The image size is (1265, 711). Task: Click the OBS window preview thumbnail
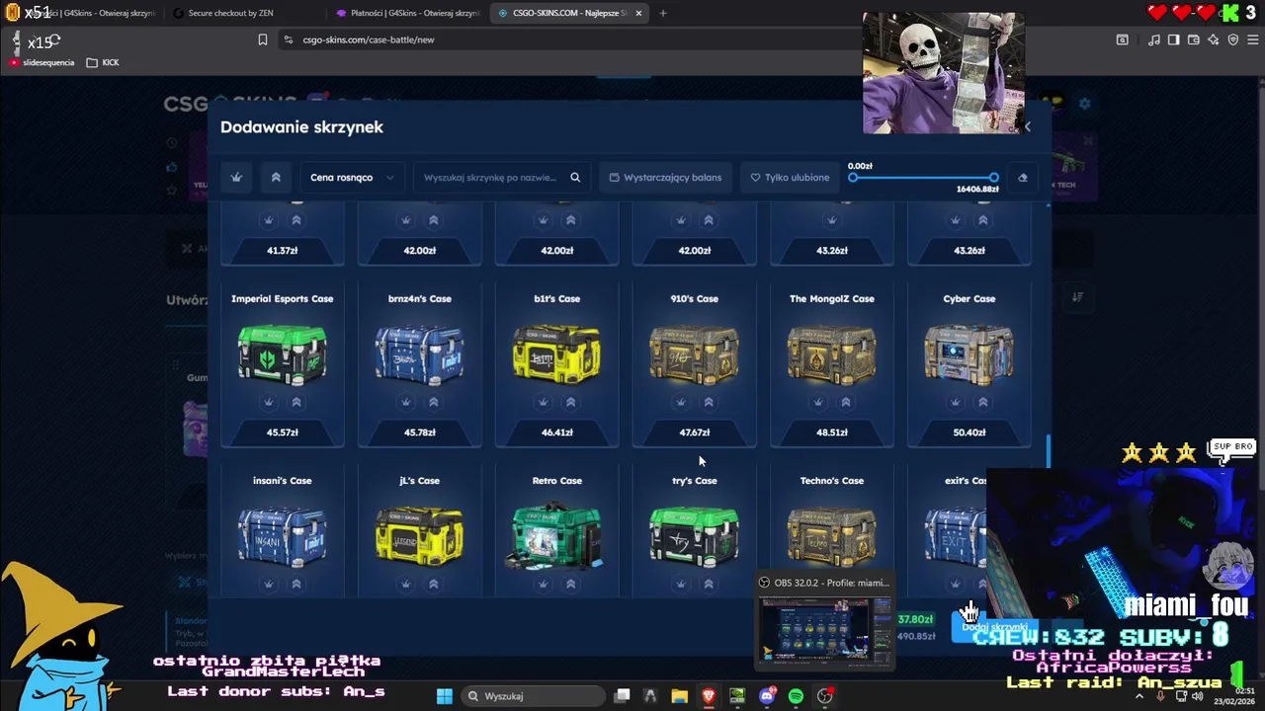pyautogui.click(x=824, y=630)
